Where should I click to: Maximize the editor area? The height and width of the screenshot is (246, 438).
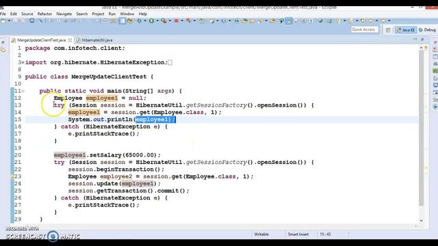pyautogui.click(x=422, y=40)
